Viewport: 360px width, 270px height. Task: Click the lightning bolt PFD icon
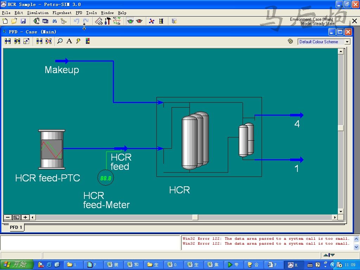pos(78,41)
